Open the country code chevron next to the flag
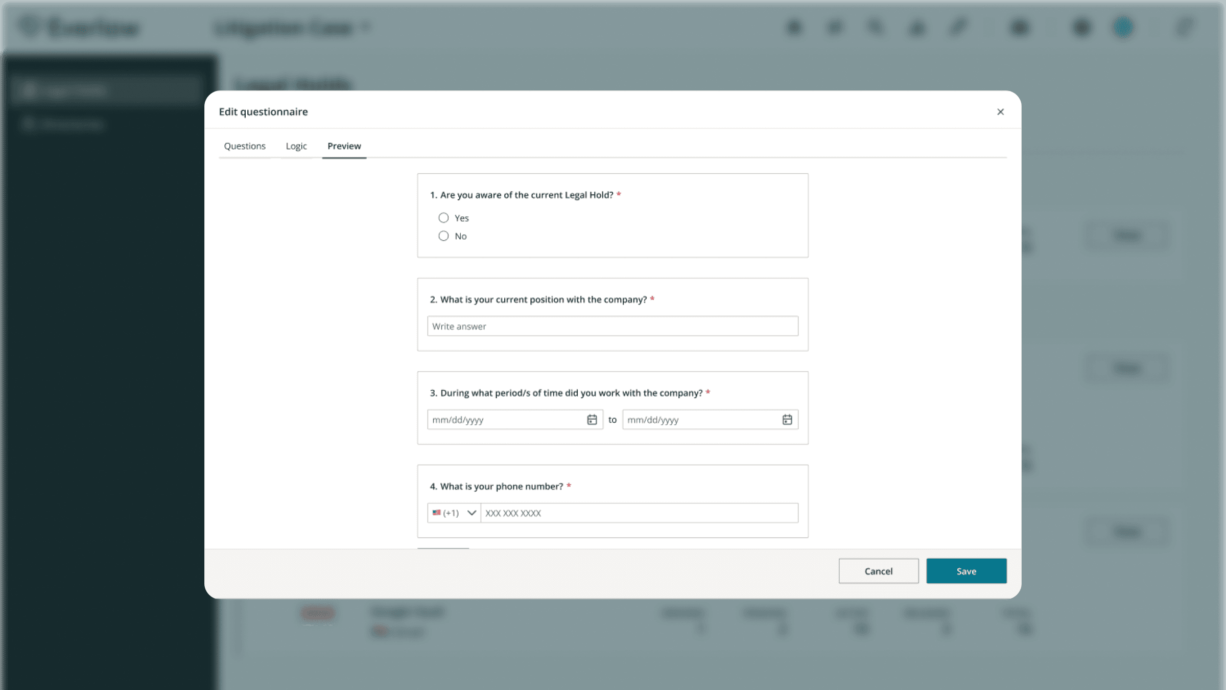 (472, 513)
